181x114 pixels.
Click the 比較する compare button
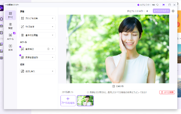118,86
